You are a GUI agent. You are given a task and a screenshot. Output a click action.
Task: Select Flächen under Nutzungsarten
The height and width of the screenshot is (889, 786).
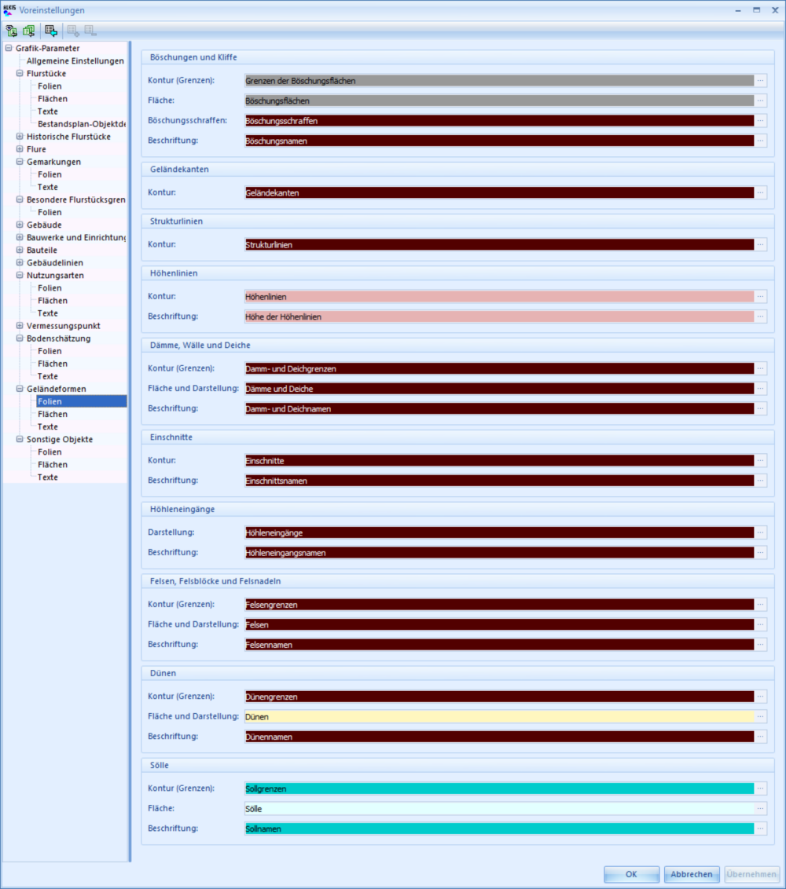pos(53,301)
